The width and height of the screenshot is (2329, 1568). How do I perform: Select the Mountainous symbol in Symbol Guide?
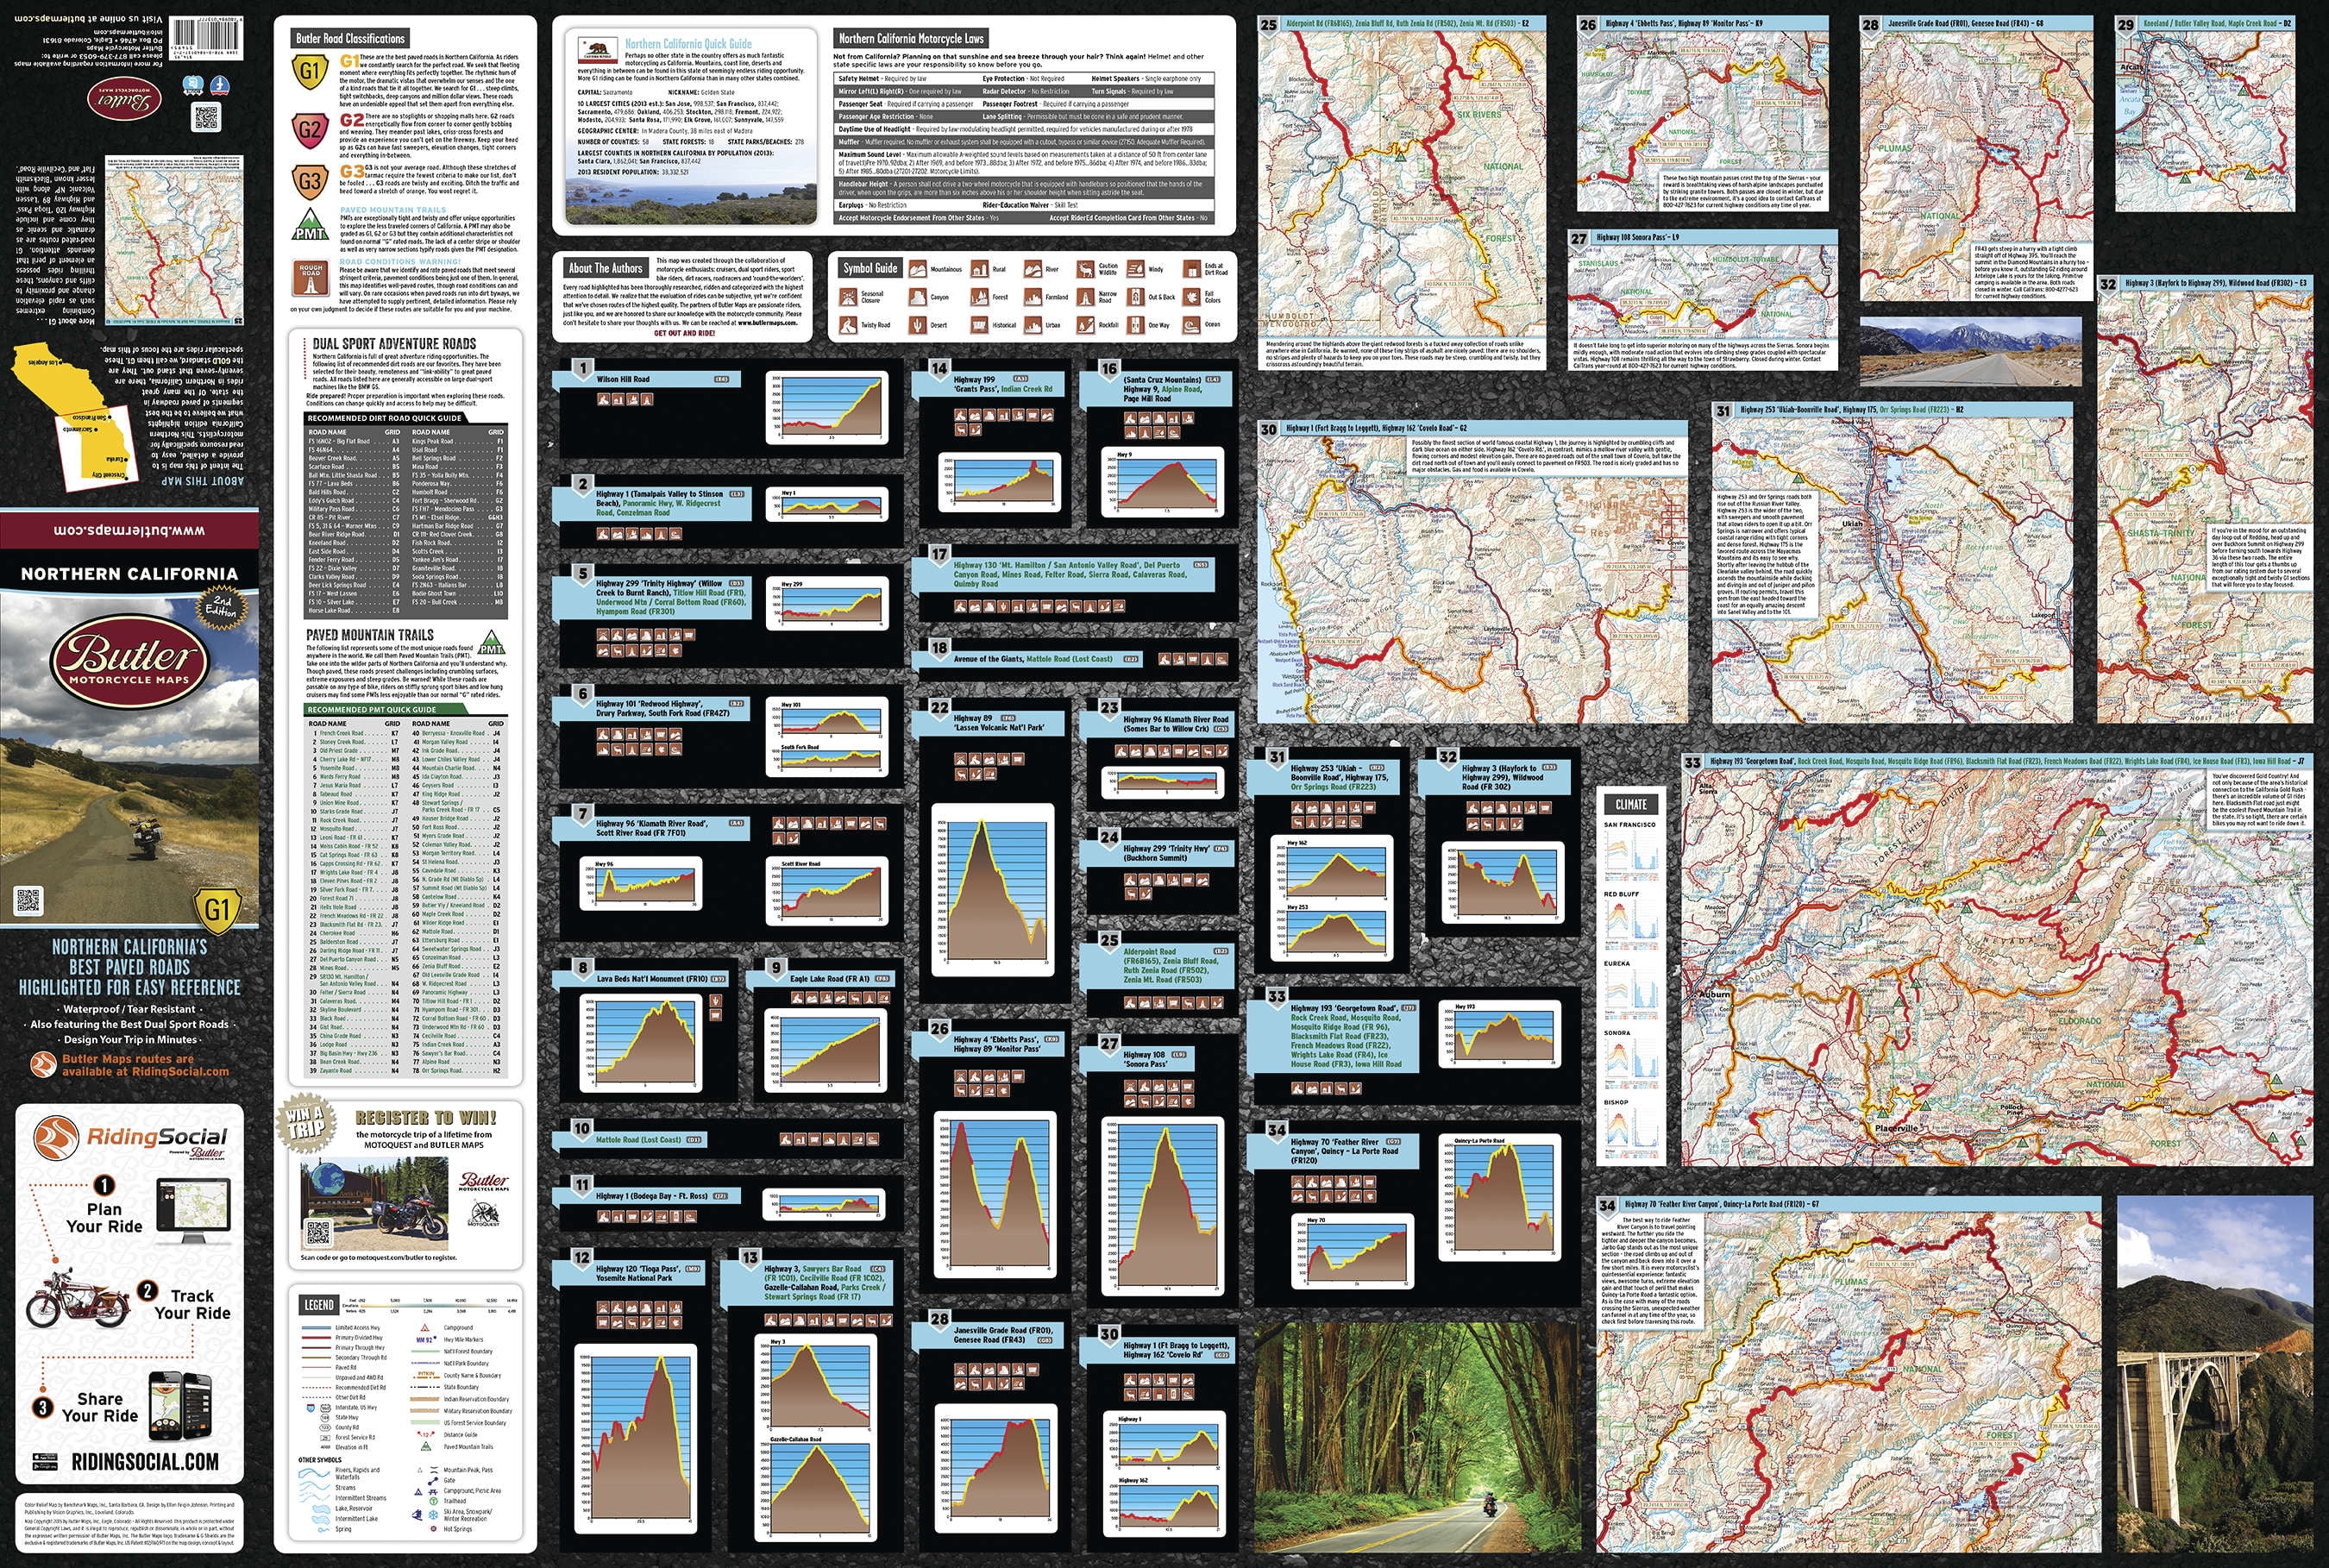tap(918, 269)
